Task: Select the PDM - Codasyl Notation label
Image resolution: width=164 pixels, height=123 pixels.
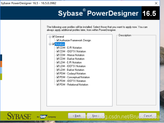Action: [x=73, y=73]
